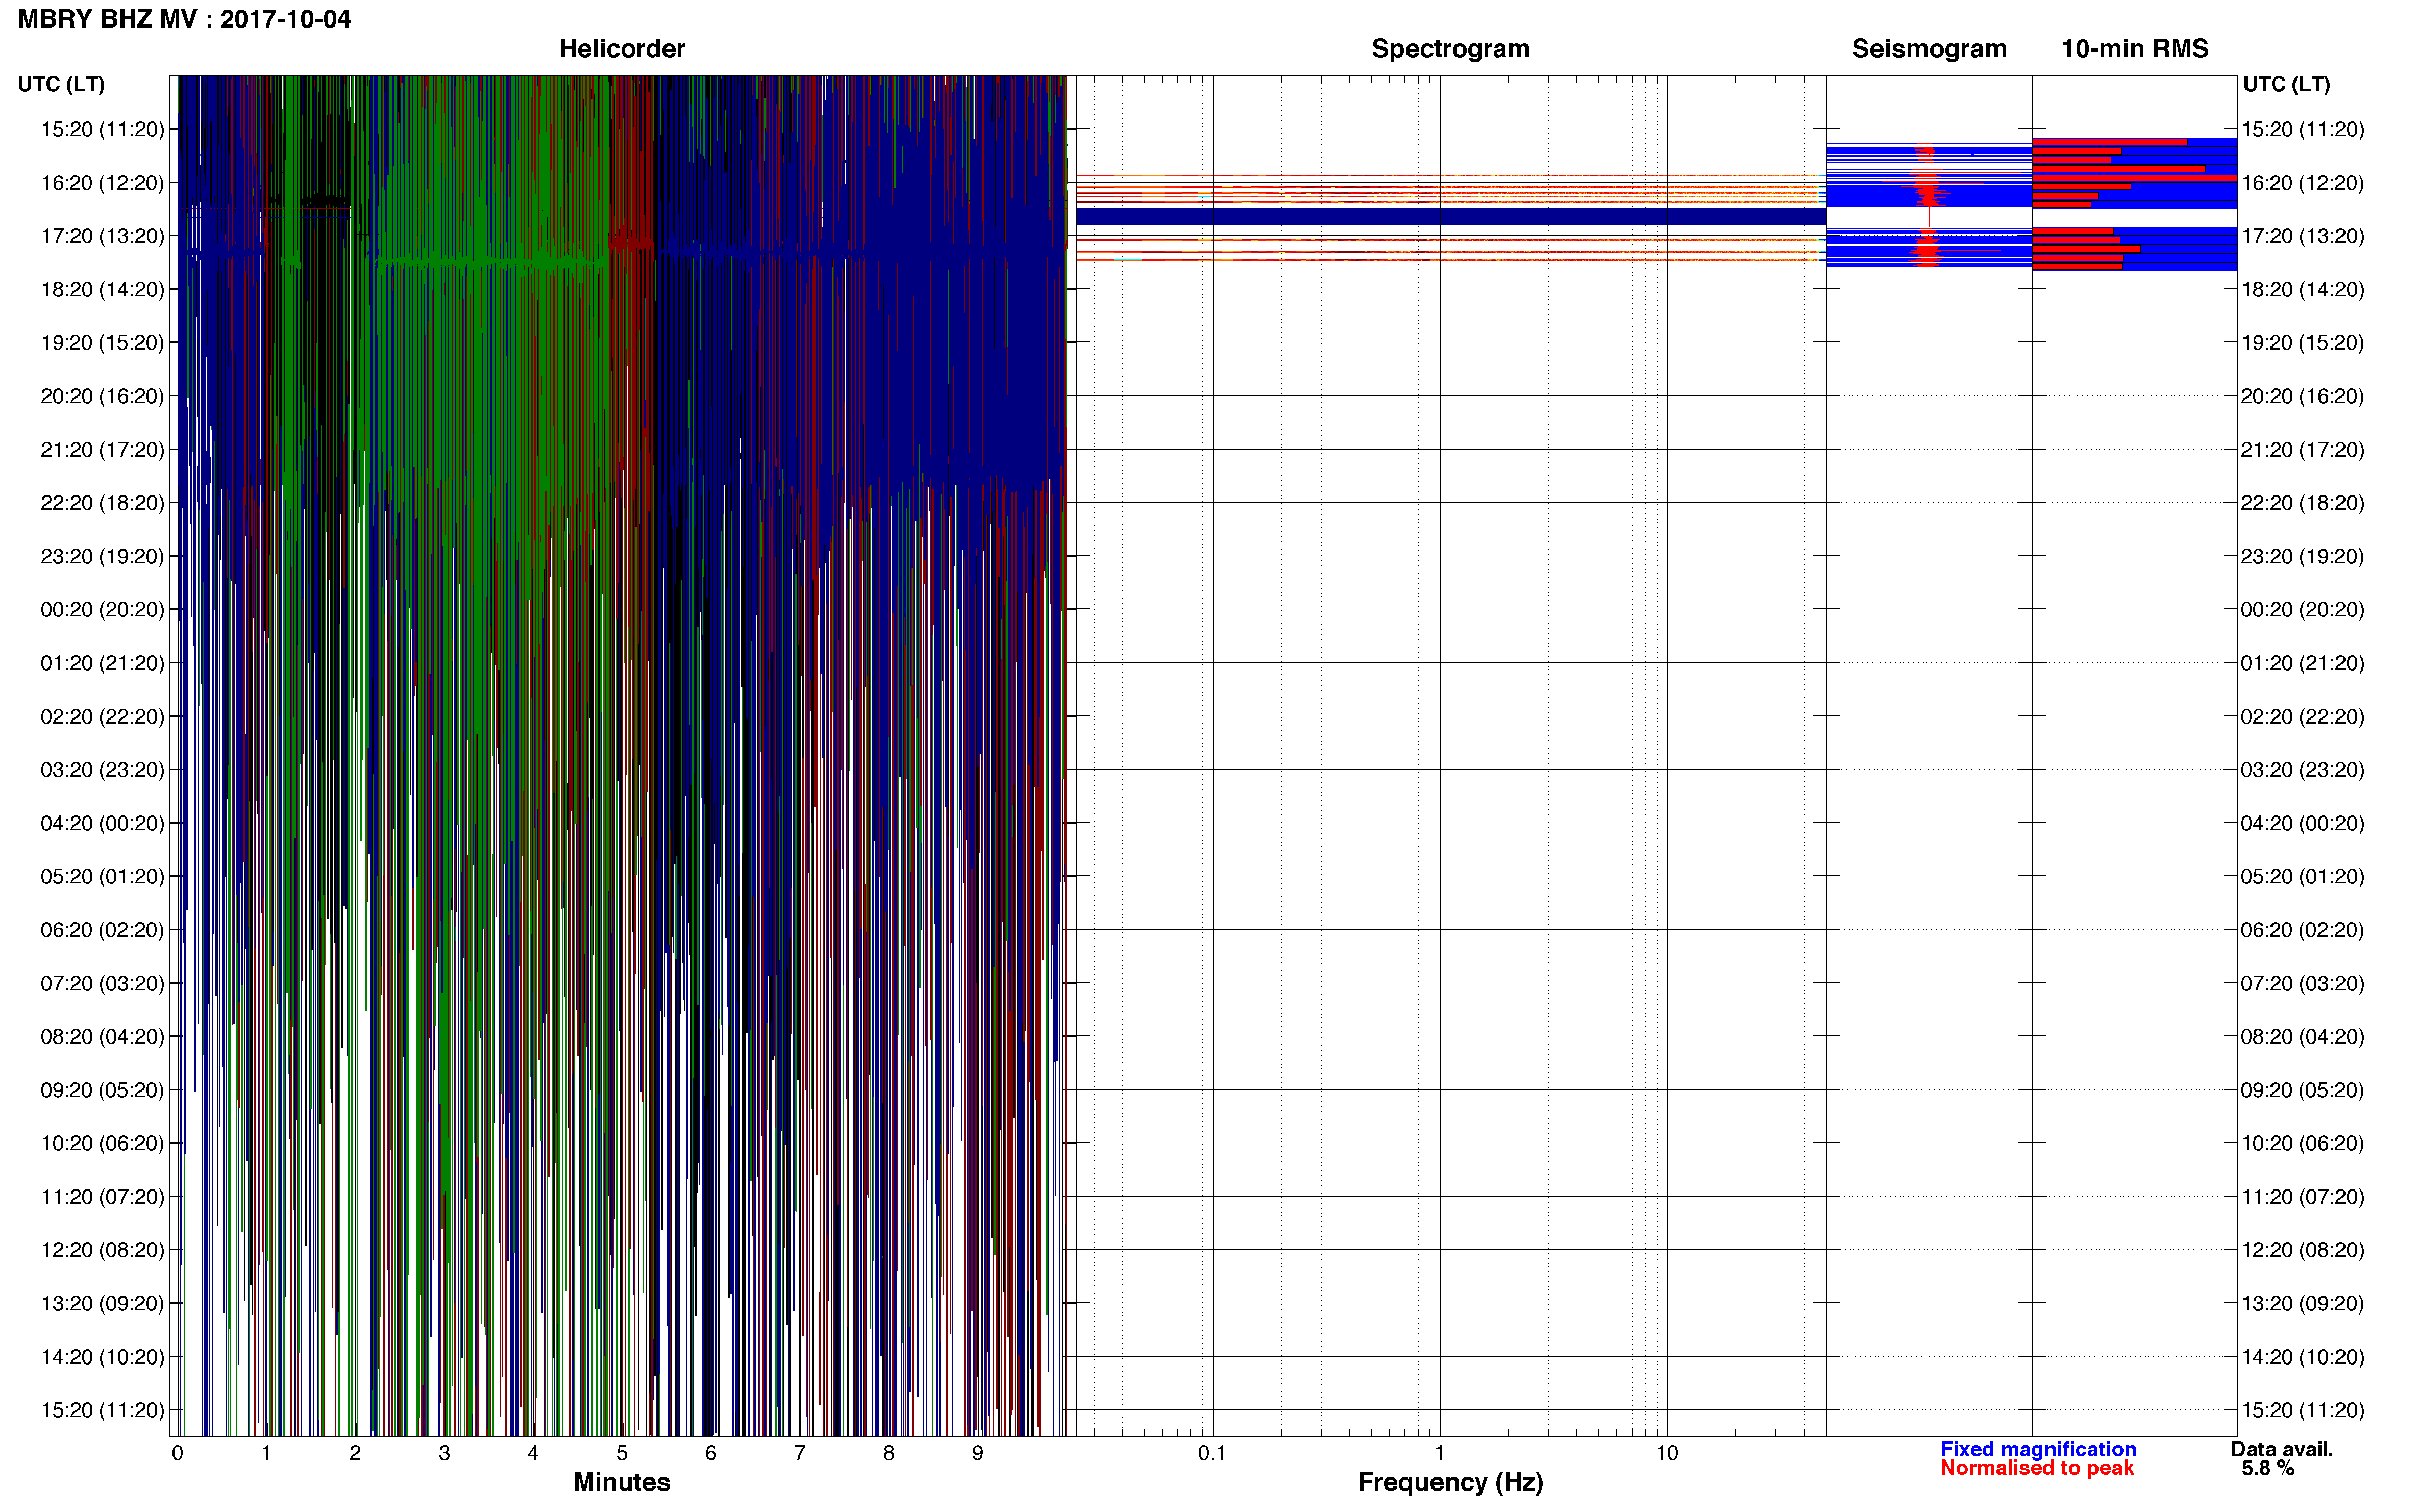Screen dimensions: 2419x1512
Task: Click the left 18:20 (14:20) time label
Action: [102, 290]
